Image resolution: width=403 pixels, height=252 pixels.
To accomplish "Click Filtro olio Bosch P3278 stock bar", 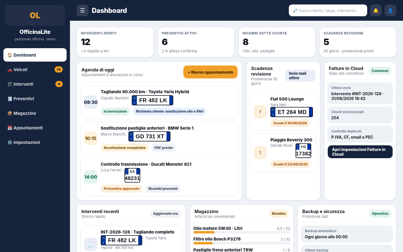I will click(x=242, y=243).
